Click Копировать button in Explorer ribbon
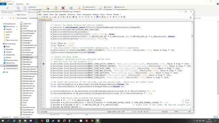Screen dimensions: 219x123 click(x=18, y=9)
